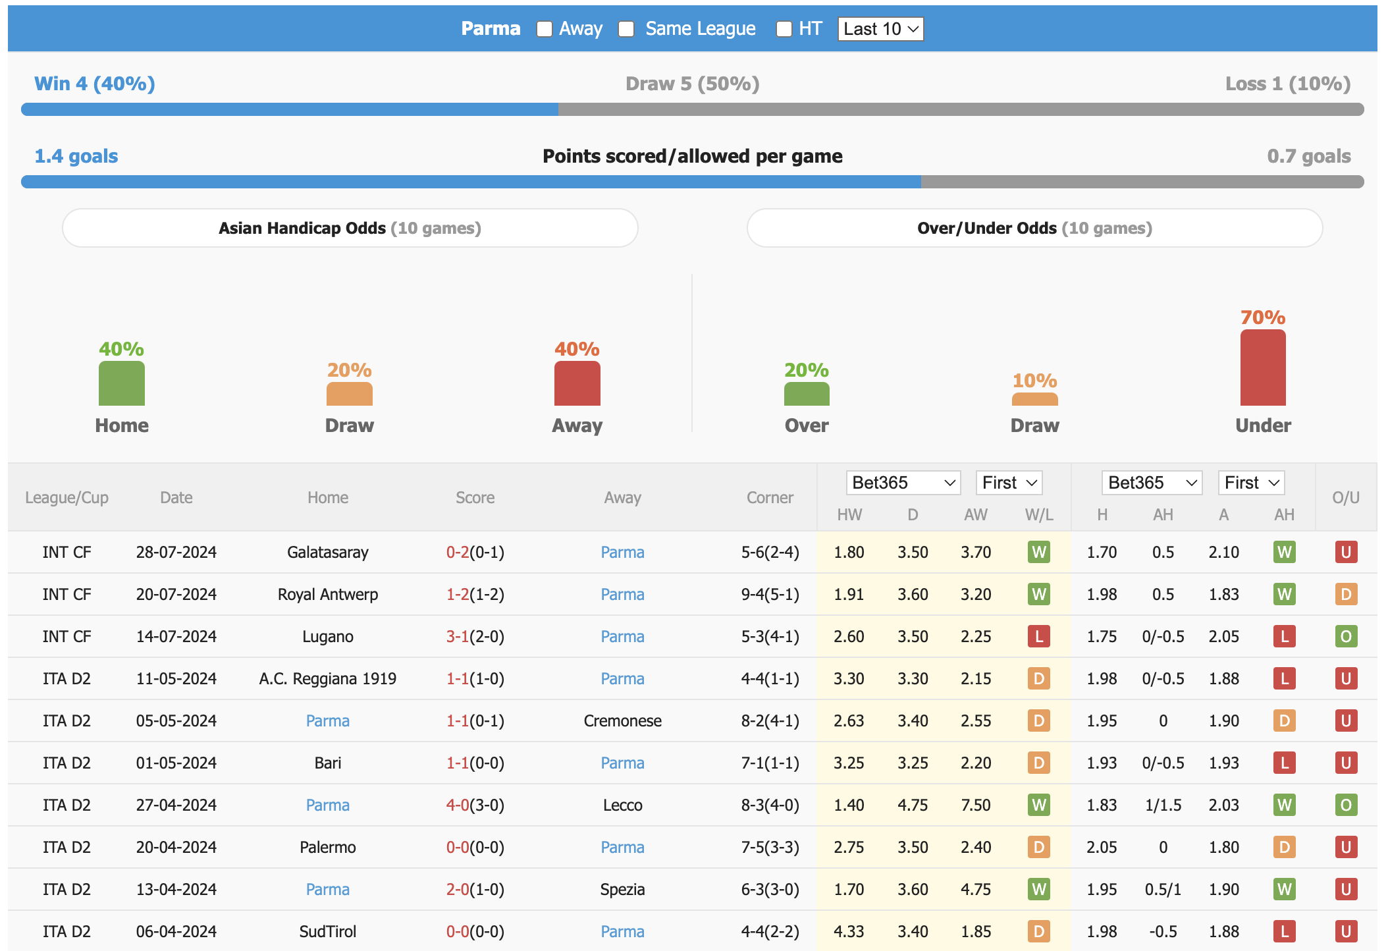This screenshot has height=951, width=1388.
Task: Click A.C. Reggiana 1919 team name
Action: pos(327,678)
